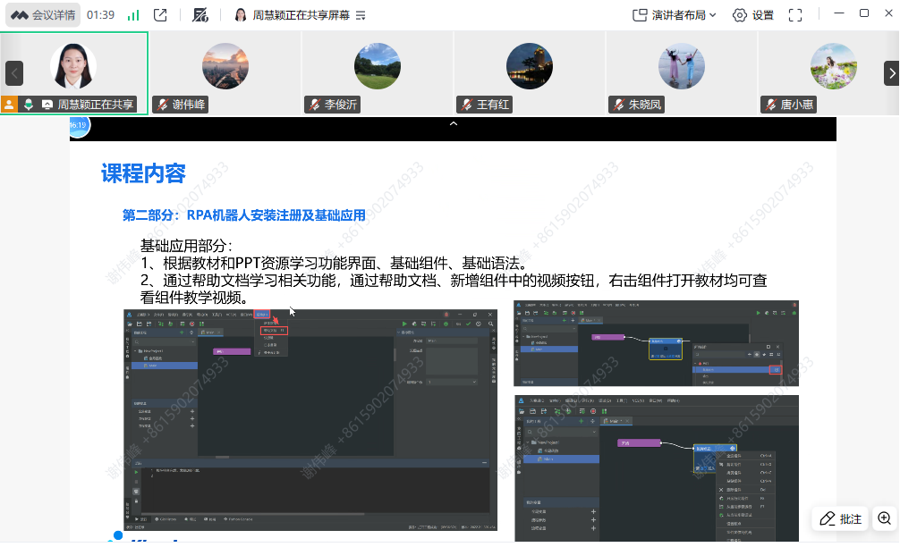Viewport: 900px width, 547px height.
Task: Click 周慧颖's green microphone icon
Action: [28, 103]
